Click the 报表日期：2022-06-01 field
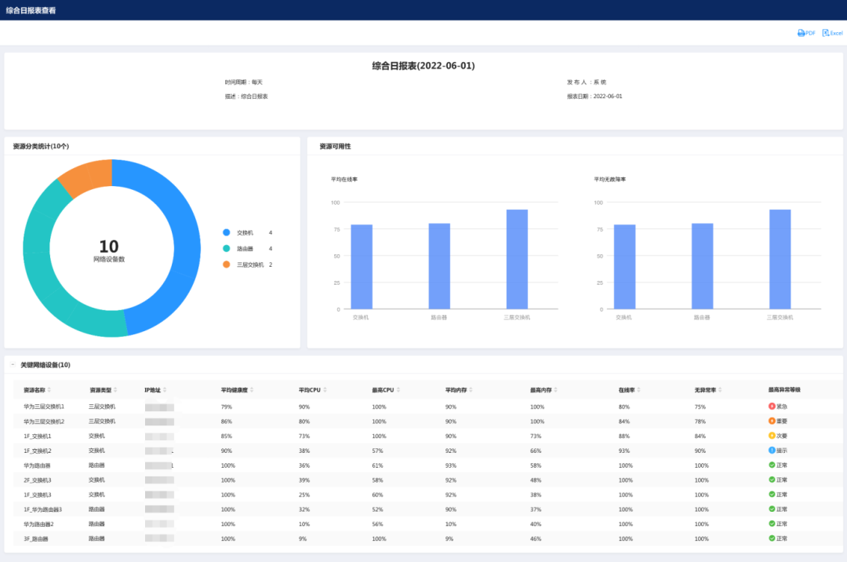This screenshot has width=847, height=562. coord(594,97)
